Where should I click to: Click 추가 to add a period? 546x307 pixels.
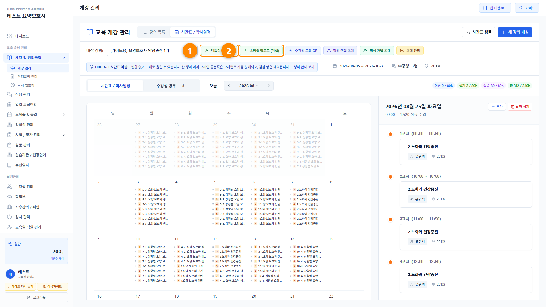point(497,107)
